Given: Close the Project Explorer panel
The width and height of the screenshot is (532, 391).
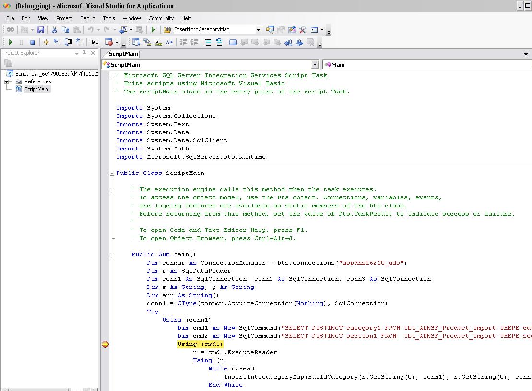Looking at the screenshot, I should 93,53.
